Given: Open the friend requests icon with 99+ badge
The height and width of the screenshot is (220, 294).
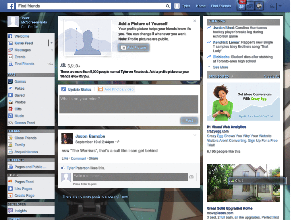Looking at the screenshot, I should click(241, 5).
